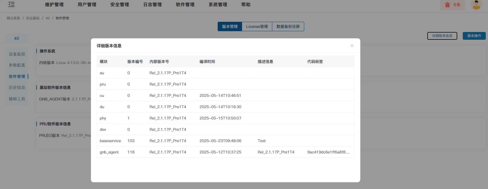
Task: Switch to the 版本管理 tab
Action: [x=230, y=26]
